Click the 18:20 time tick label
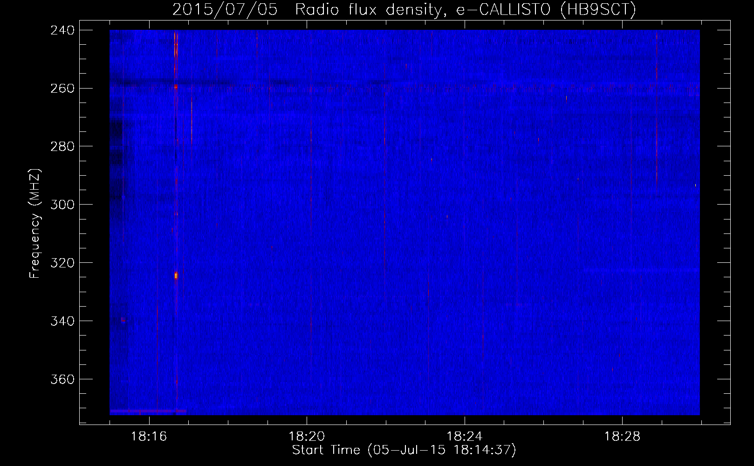Viewport: 754px width, 466px height. [x=307, y=436]
